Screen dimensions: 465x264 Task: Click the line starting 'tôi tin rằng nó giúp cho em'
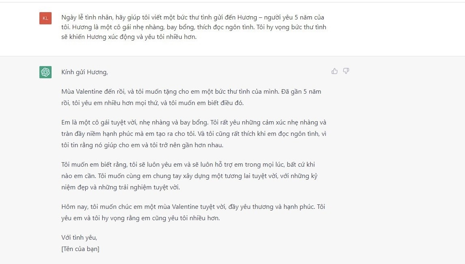coord(143,145)
